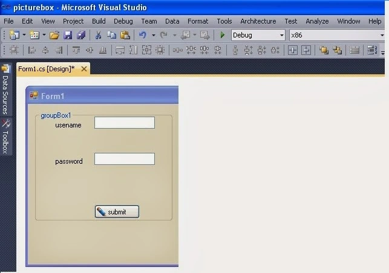Click the Navigate Backward icon
The height and width of the screenshot is (273, 389).
pyautogui.click(x=185, y=35)
